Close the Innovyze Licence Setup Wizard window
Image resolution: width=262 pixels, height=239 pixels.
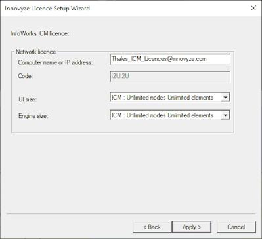click(x=253, y=8)
